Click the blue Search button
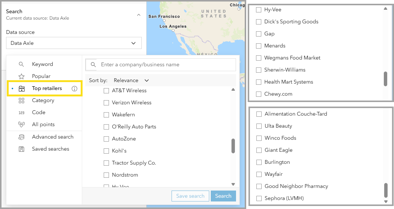The image size is (394, 209). 223,196
